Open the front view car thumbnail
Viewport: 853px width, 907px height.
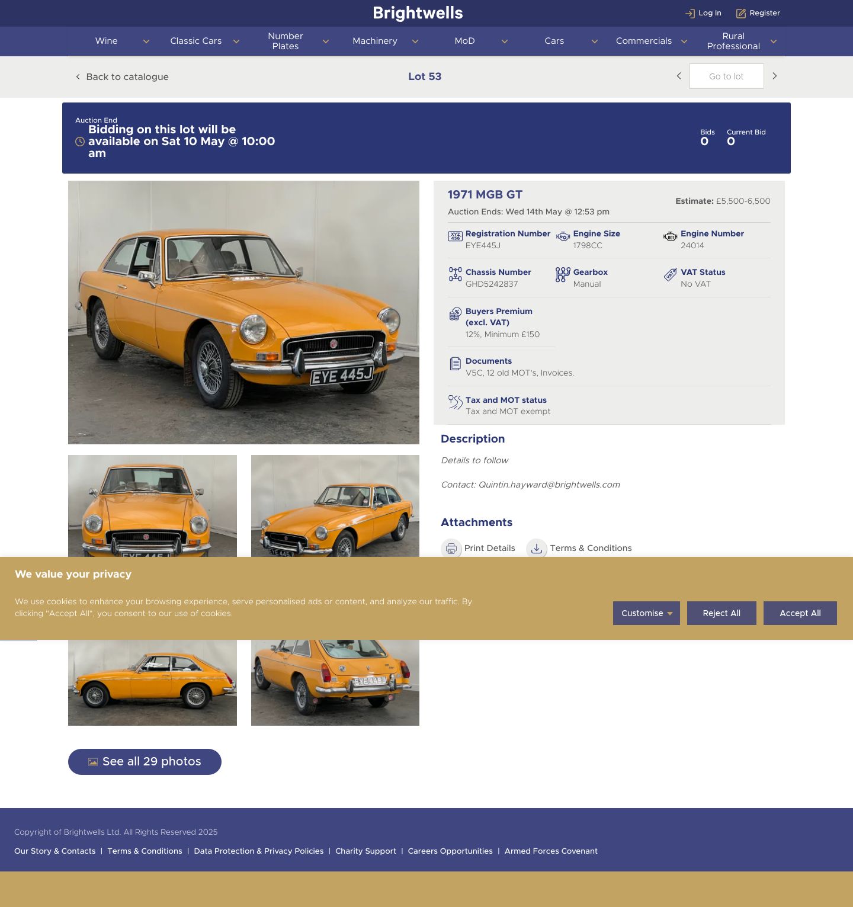coord(152,506)
